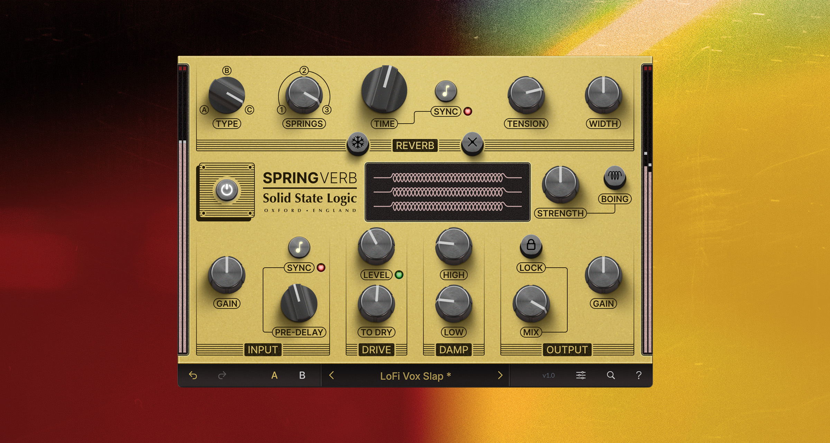Switch to A preset slot

274,376
